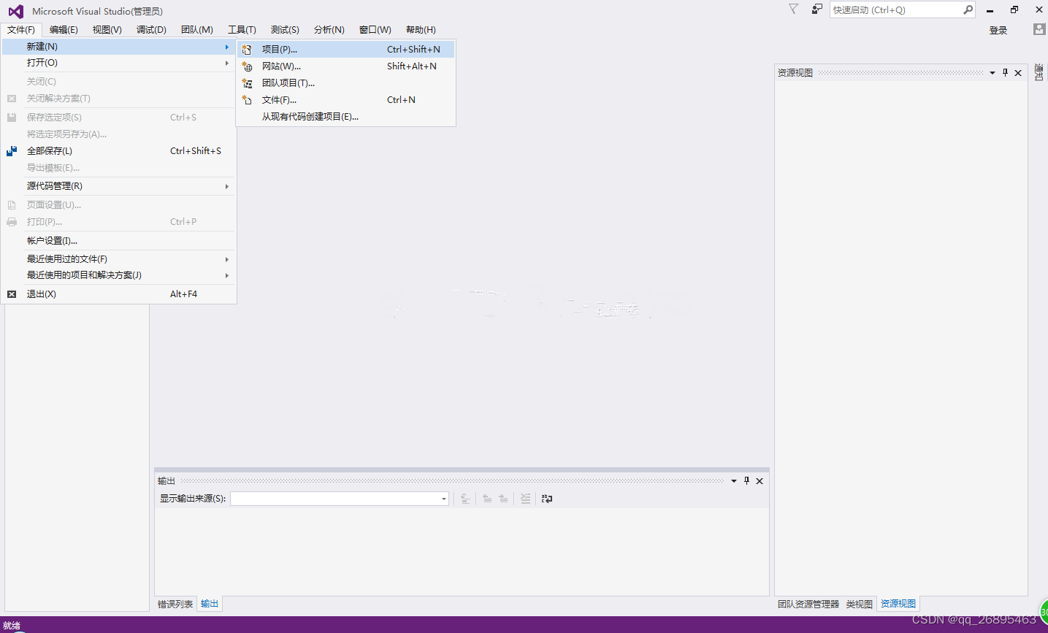Open the 视图(V) menu
The image size is (1048, 633).
point(107,30)
